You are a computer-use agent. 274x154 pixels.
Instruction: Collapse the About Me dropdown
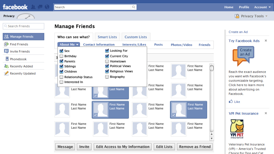pos(69,45)
